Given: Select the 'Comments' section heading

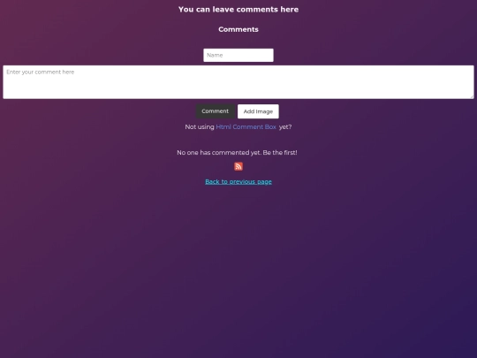Looking at the screenshot, I should (x=238, y=29).
